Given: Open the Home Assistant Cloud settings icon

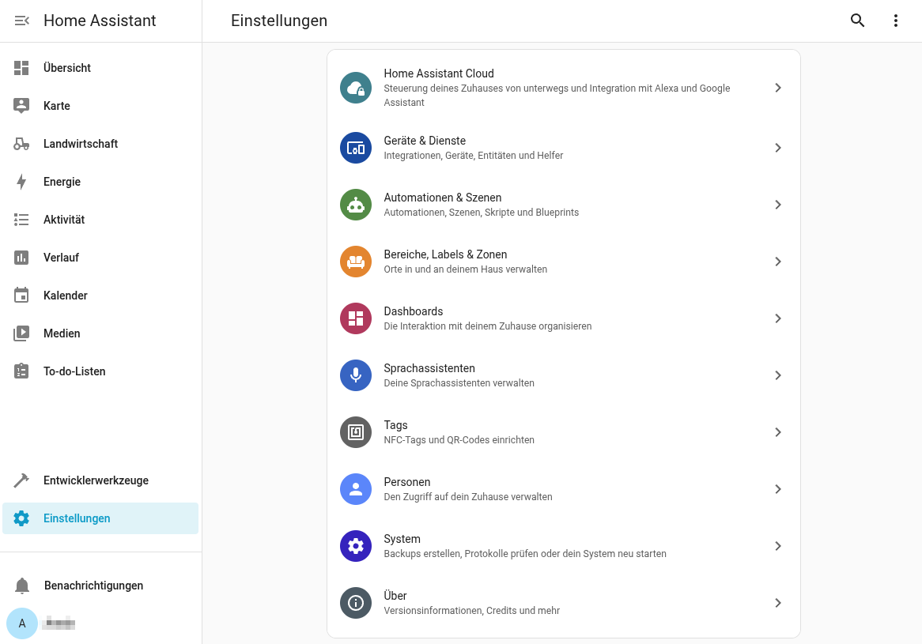Looking at the screenshot, I should pyautogui.click(x=356, y=88).
